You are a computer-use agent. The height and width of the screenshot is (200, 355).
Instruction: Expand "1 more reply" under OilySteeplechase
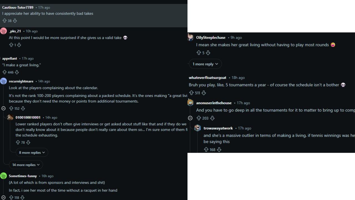point(205,64)
